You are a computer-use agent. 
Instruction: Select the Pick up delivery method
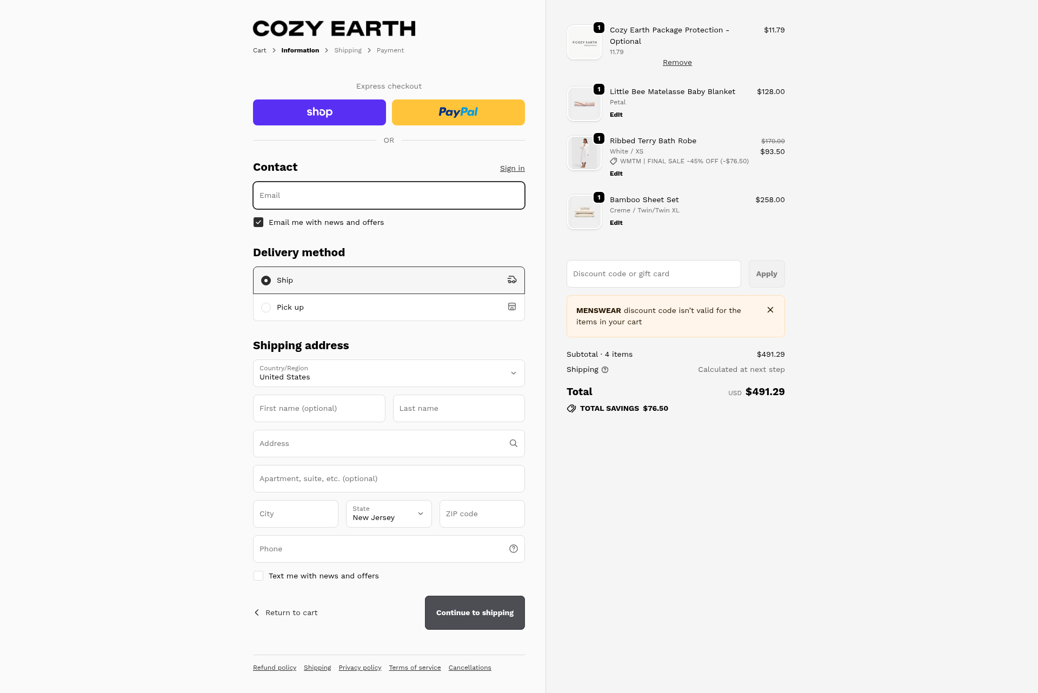coord(266,308)
